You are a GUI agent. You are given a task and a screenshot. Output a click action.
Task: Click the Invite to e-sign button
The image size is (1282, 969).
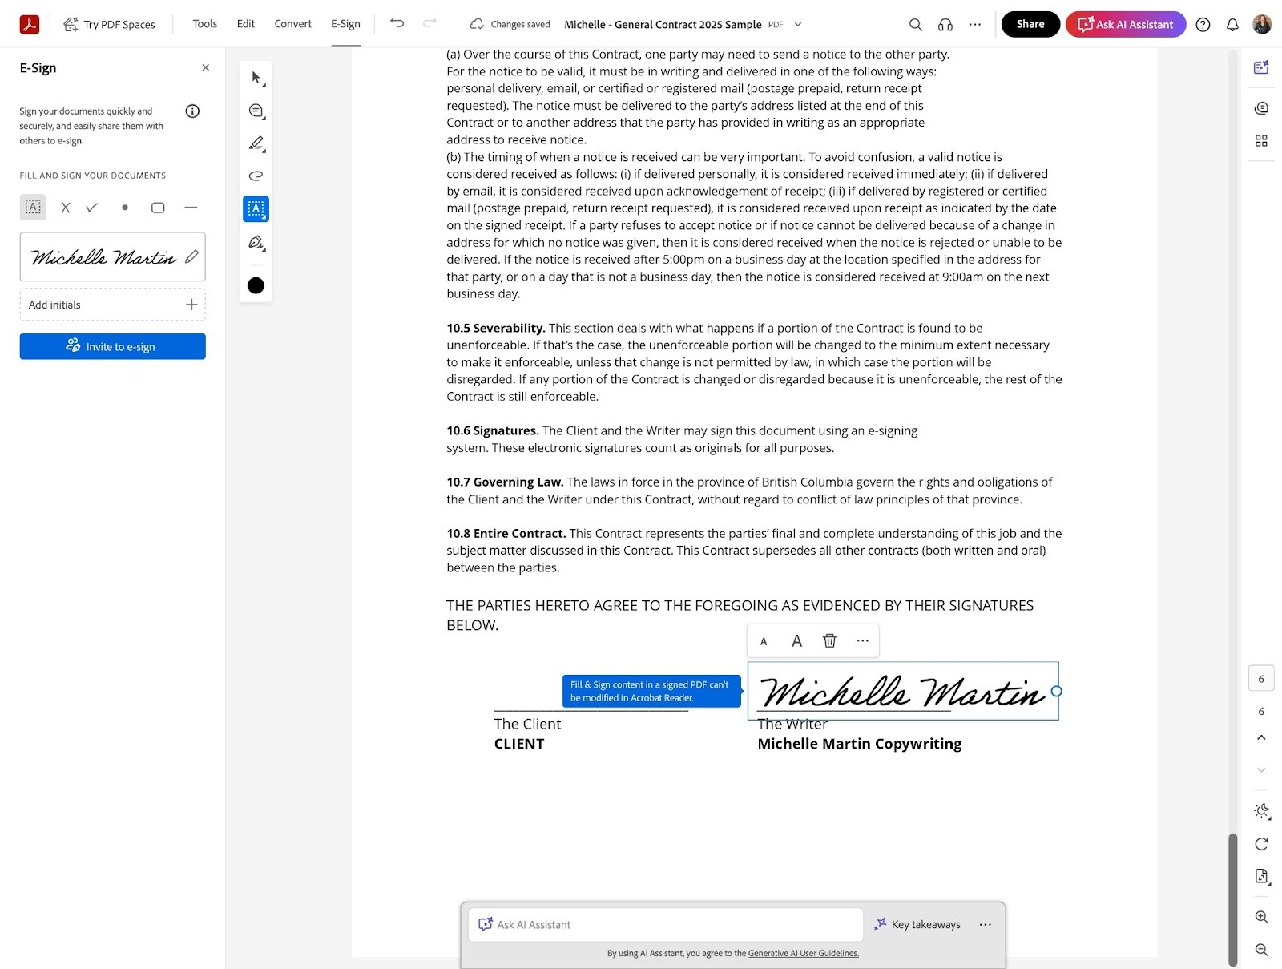[112, 346]
